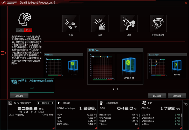Activate 立即全速运转 full speed tornado icon
The height and width of the screenshot is (130, 189).
pos(158,23)
